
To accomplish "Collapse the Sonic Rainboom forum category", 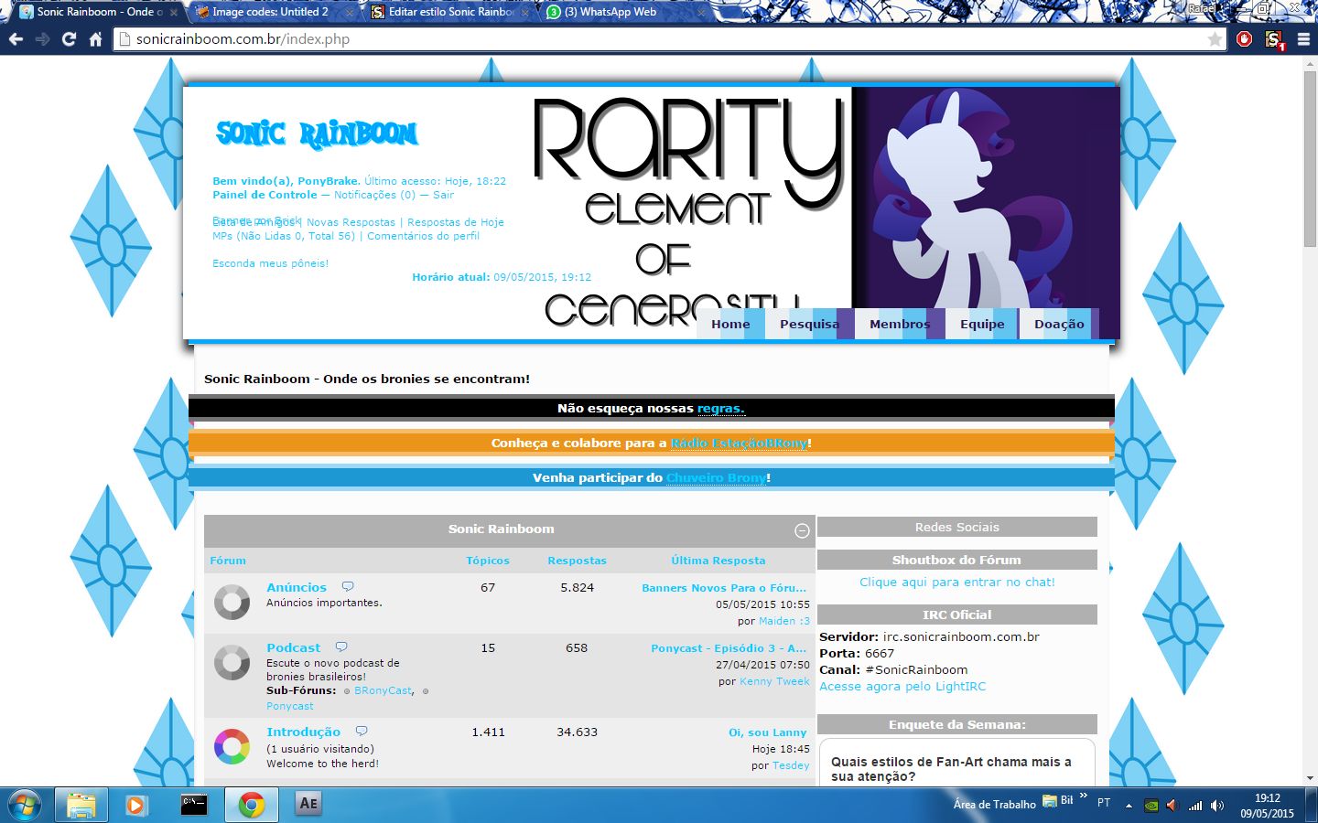I will click(802, 530).
